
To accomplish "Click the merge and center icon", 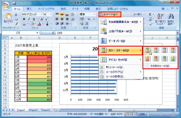I will 72,19.
